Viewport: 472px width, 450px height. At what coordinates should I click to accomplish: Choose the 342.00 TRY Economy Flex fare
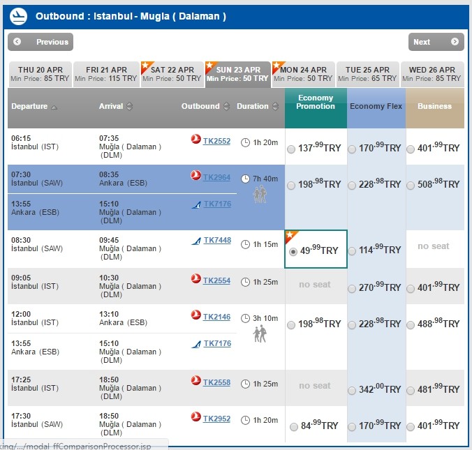click(352, 391)
